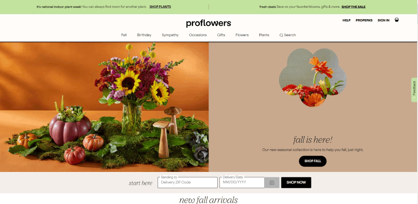Expand the Occasions category
This screenshot has height=204, width=418.
tap(198, 35)
